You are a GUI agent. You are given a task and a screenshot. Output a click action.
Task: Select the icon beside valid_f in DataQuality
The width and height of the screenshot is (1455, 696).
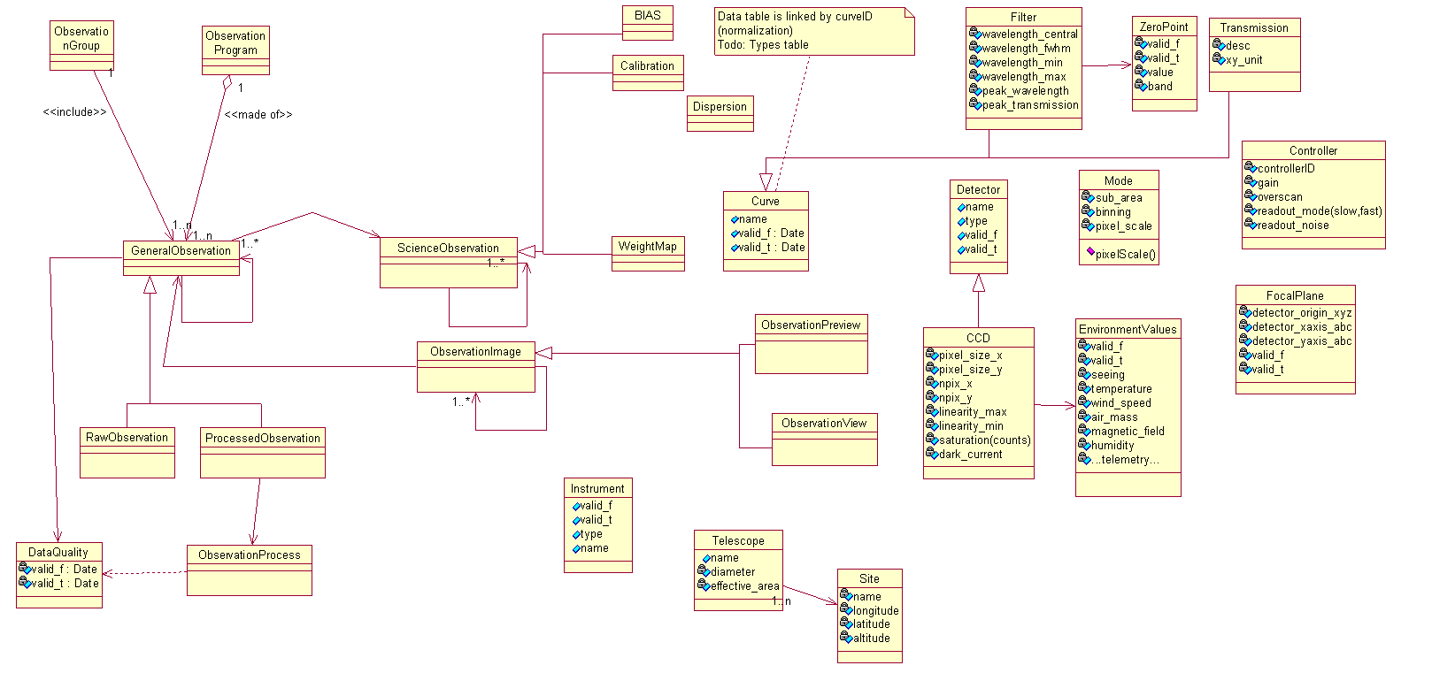[x=25, y=569]
